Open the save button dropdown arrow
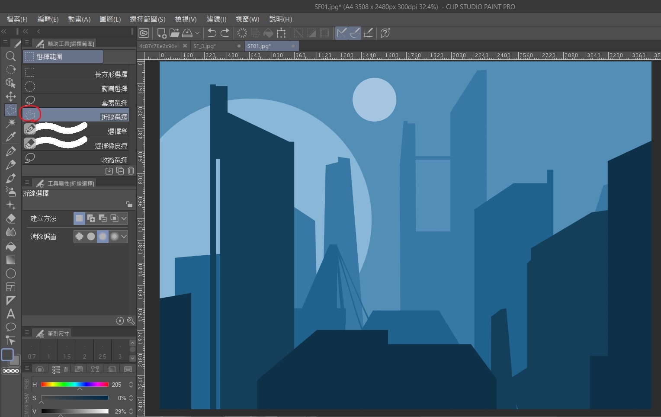The image size is (661, 417). [197, 33]
